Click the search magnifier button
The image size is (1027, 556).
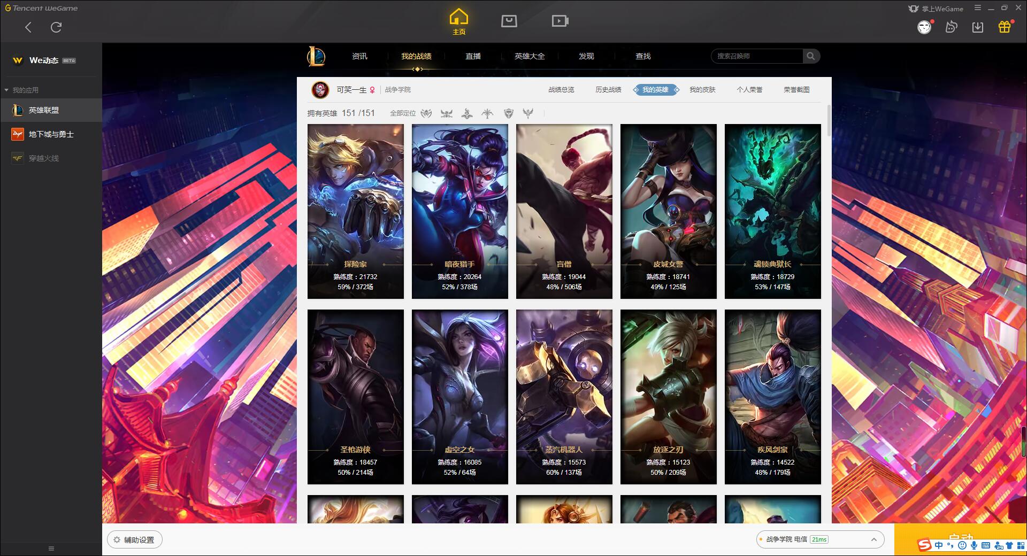(x=811, y=56)
